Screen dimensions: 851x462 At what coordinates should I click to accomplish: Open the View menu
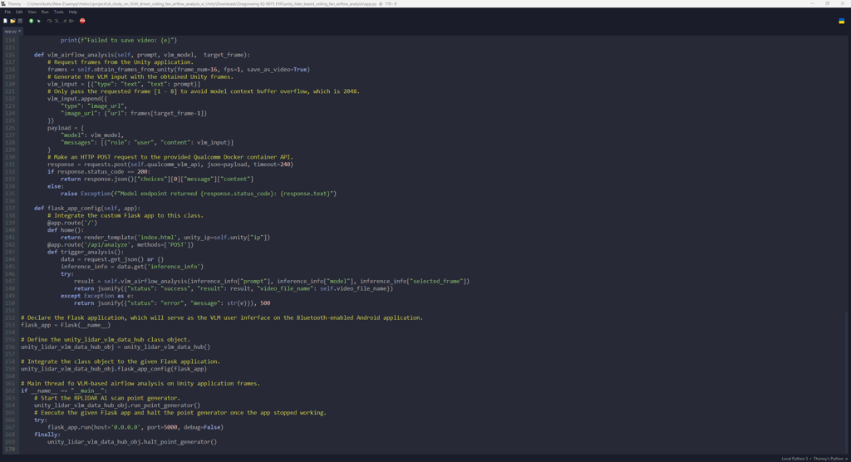point(32,12)
